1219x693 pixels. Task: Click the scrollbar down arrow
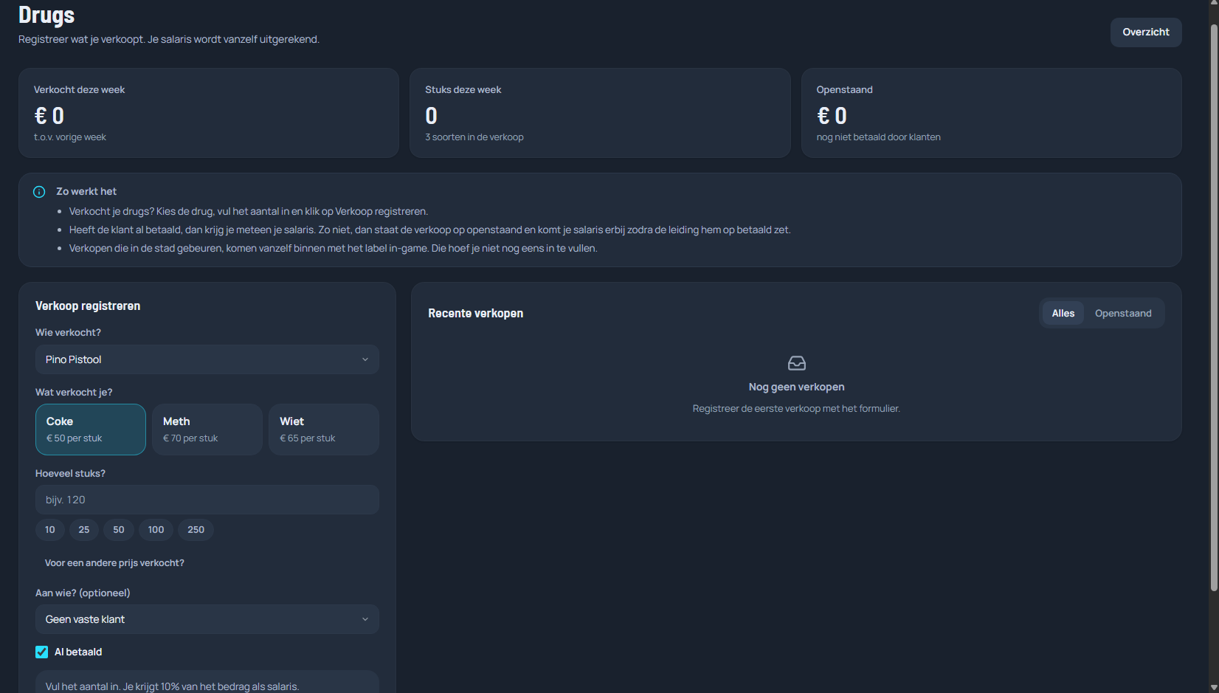(x=1214, y=687)
